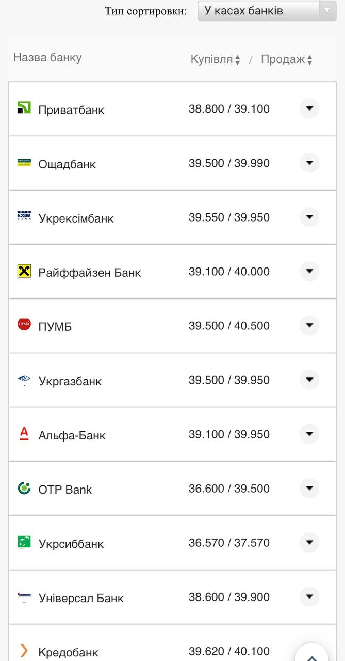345x661 pixels.
Task: Click the red ПУМБ logo icon
Action: click(x=24, y=324)
